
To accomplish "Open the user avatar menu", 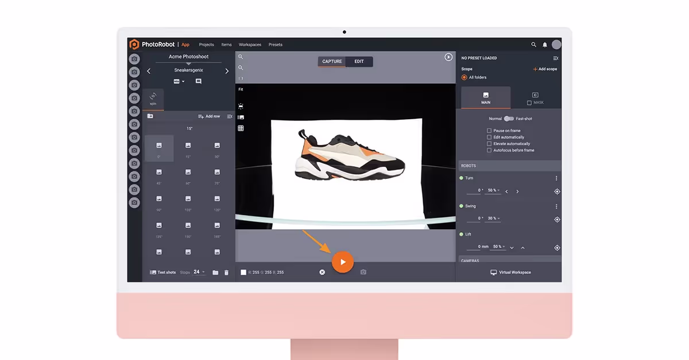I will 556,45.
